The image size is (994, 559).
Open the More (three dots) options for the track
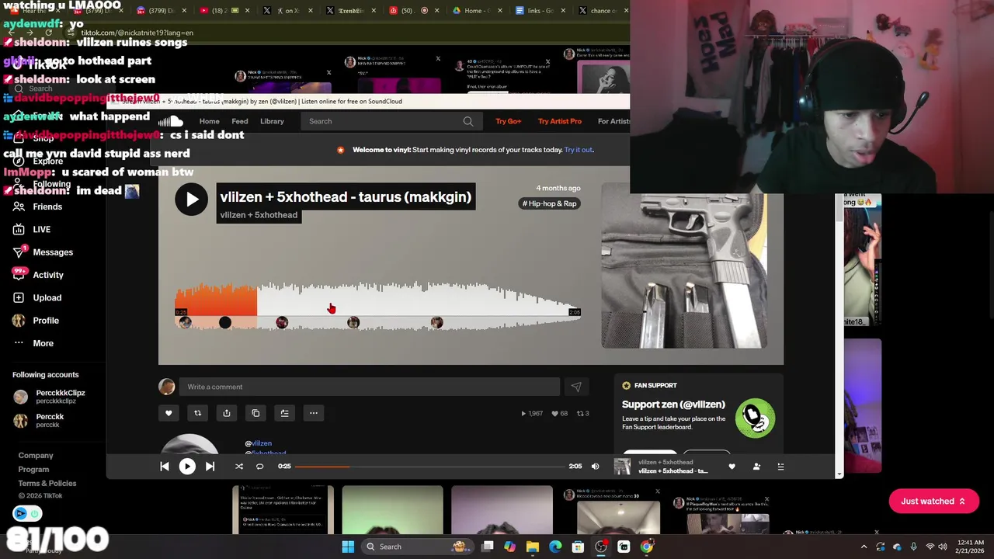click(314, 413)
